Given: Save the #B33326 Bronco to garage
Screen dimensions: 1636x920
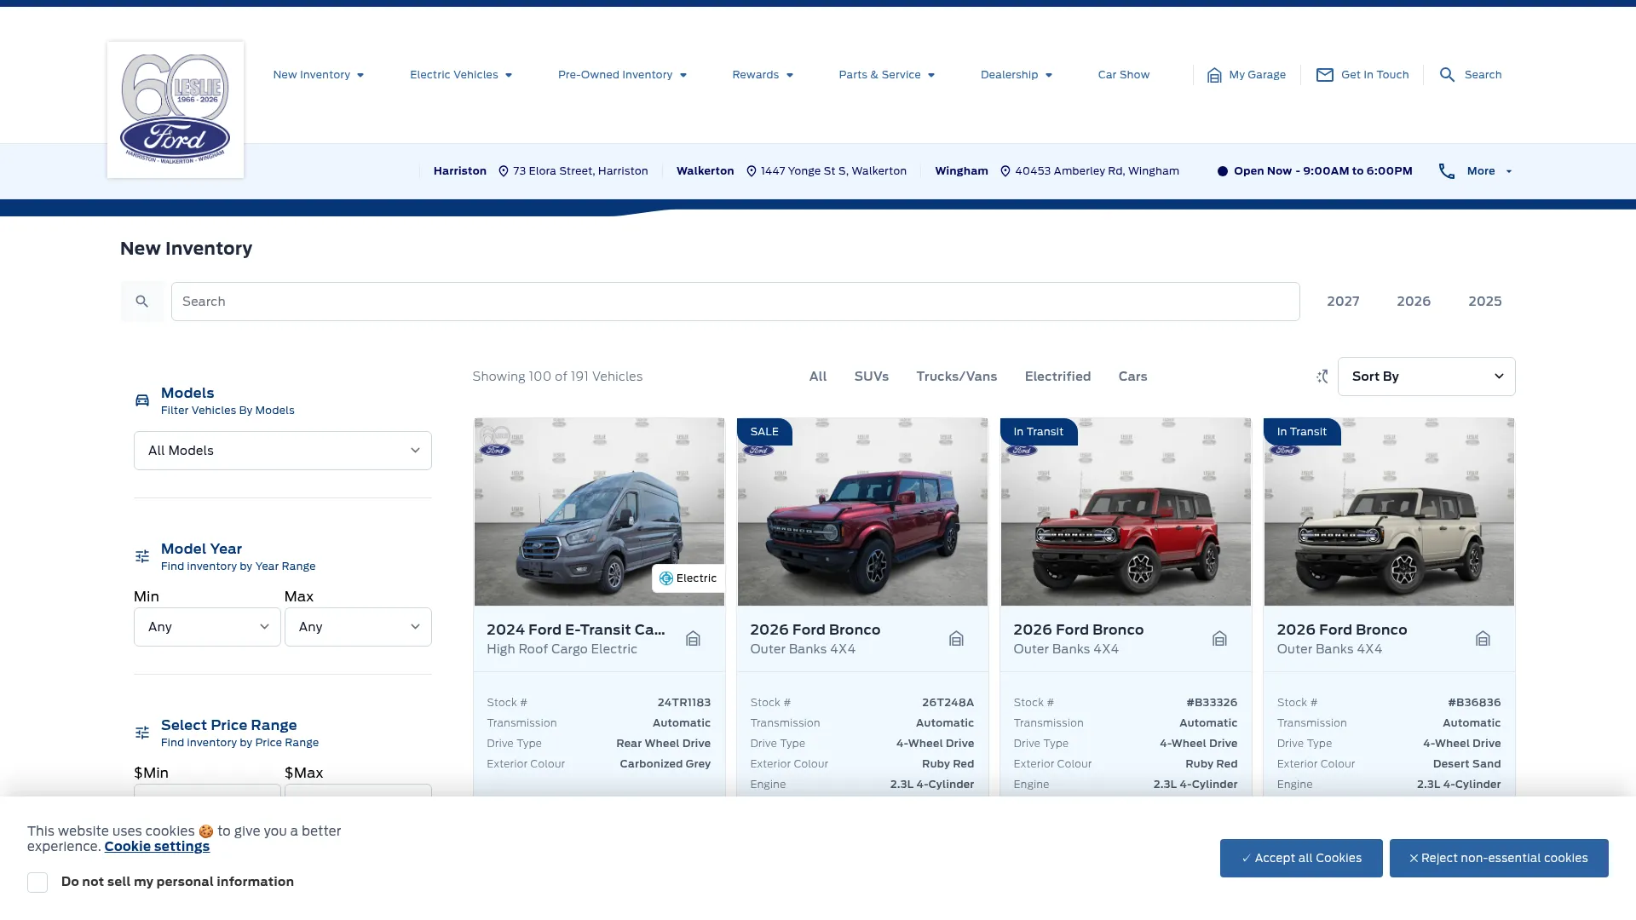Looking at the screenshot, I should pyautogui.click(x=1219, y=639).
